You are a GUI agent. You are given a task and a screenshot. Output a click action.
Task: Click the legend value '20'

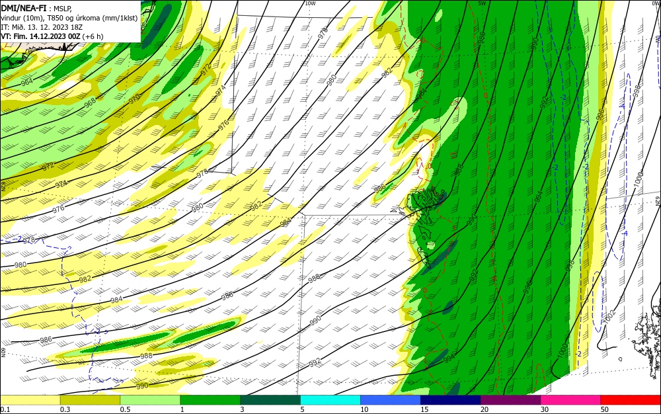(485, 409)
